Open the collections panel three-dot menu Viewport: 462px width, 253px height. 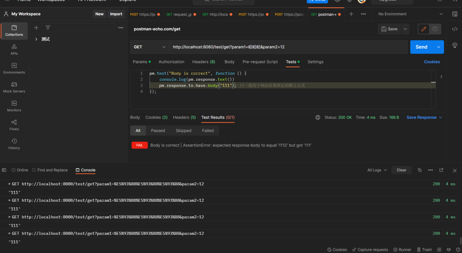121,28
